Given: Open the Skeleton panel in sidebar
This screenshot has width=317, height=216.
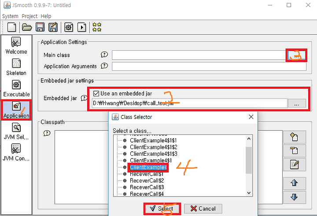Looking at the screenshot, I should (16, 67).
